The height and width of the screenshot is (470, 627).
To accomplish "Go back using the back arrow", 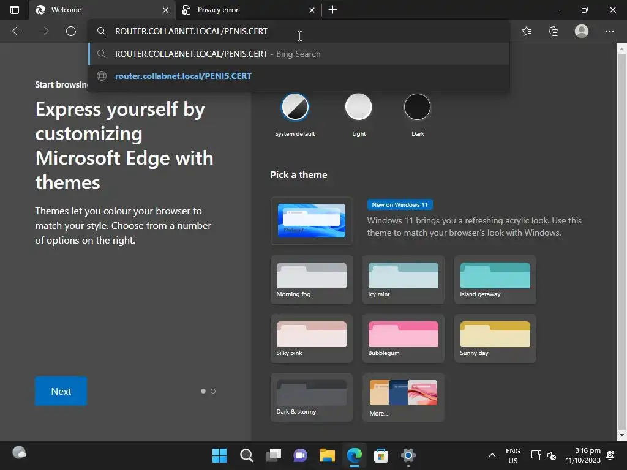I will pos(17,31).
